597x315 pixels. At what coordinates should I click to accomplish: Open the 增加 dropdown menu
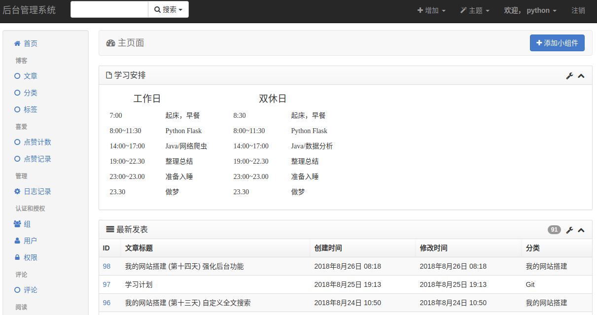(431, 10)
